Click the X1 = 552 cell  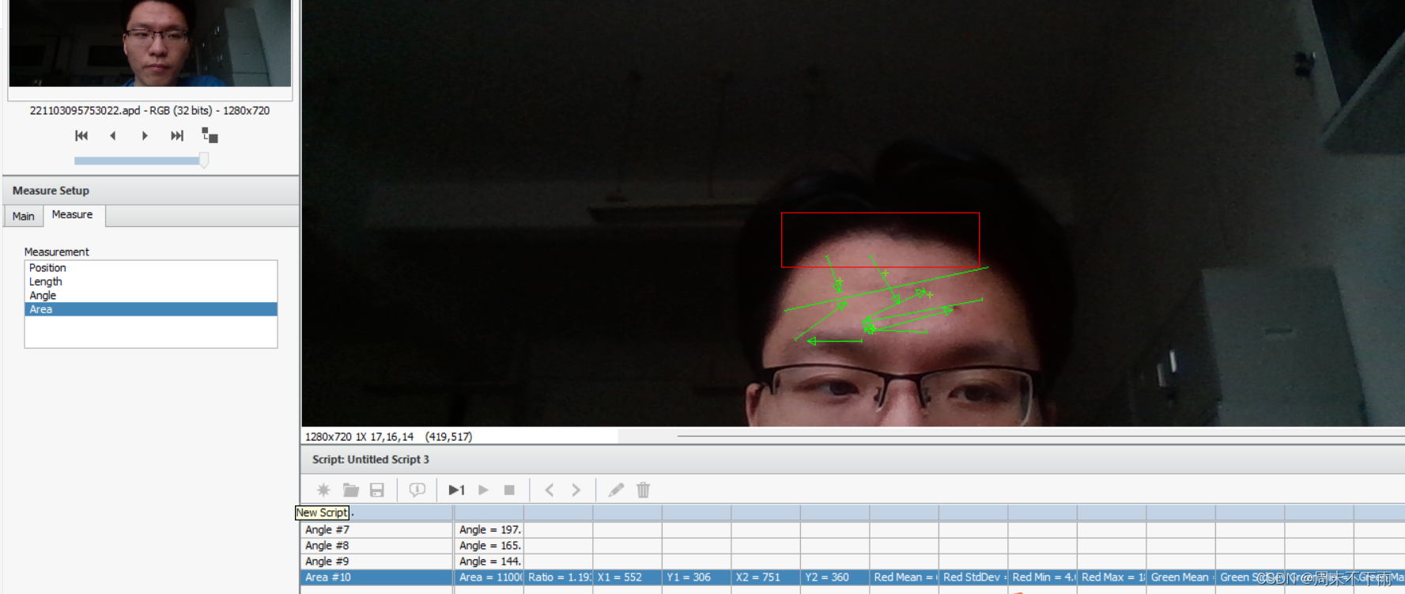pyautogui.click(x=627, y=577)
